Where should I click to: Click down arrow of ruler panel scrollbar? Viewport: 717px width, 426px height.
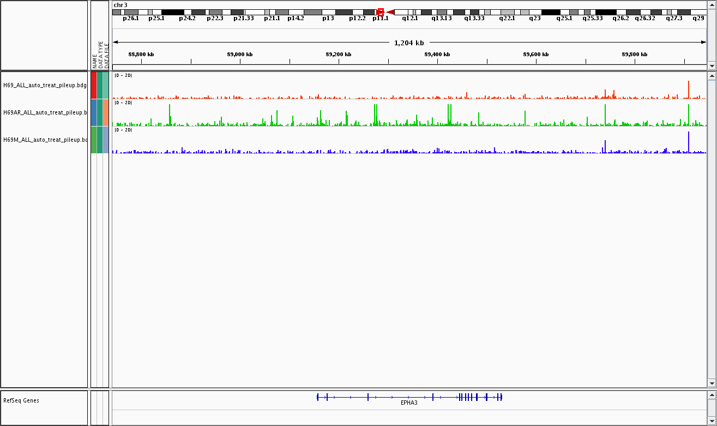point(711,65)
